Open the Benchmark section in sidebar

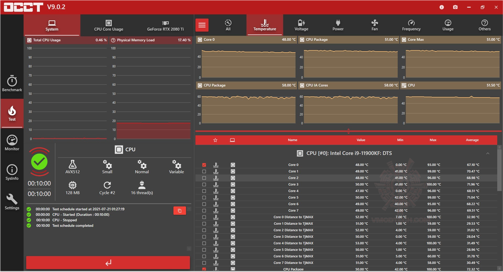[12, 84]
